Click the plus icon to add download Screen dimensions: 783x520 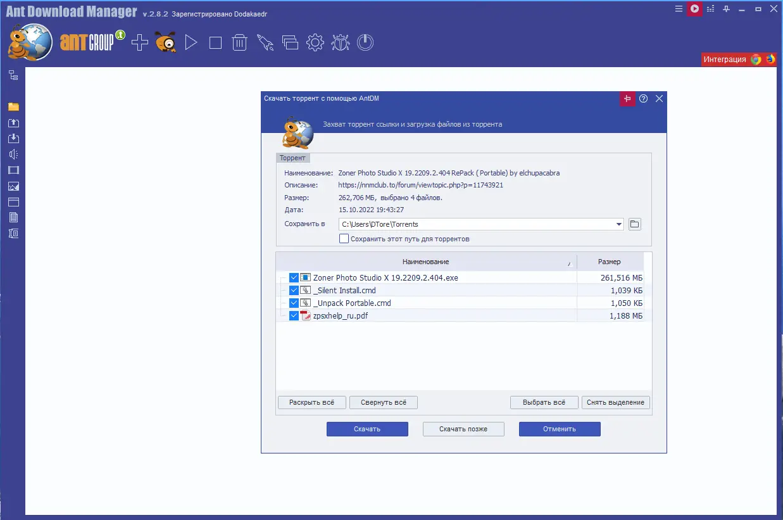tap(139, 42)
